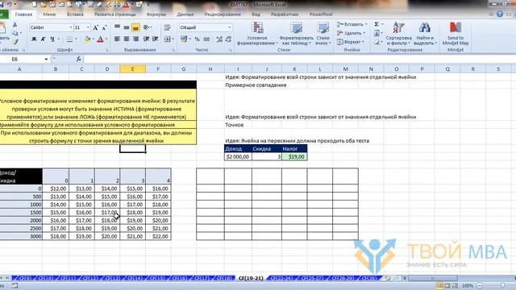Click the Cut scissors icon
Screen dimensions: 516x290
click(x=15, y=25)
